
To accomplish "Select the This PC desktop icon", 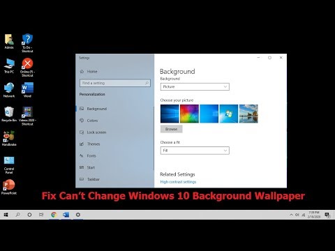I will click(x=9, y=66).
